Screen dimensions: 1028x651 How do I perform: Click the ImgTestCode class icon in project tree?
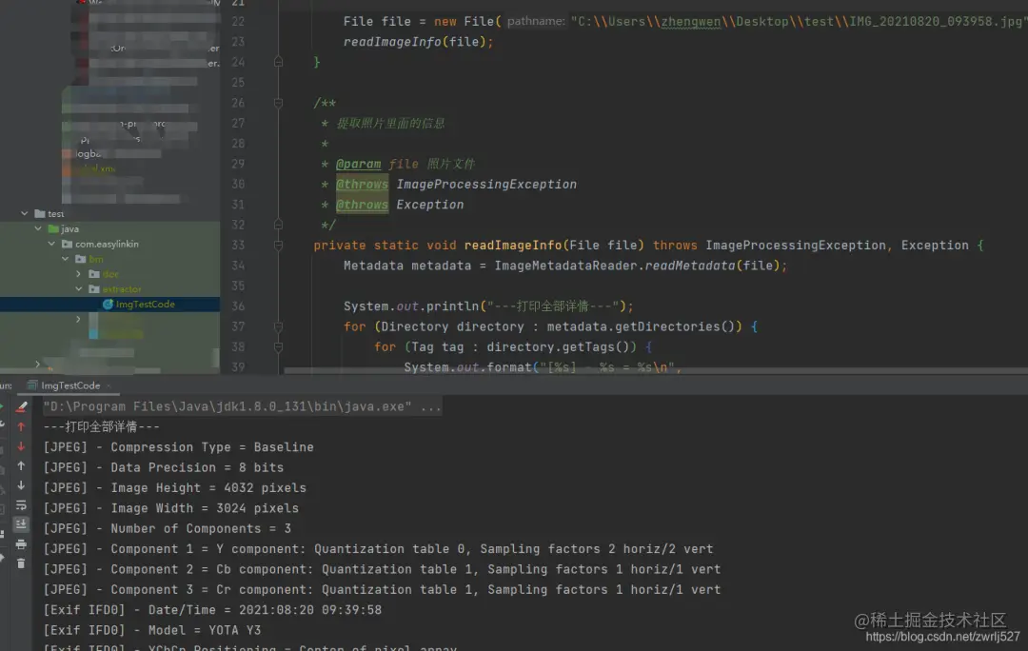pos(109,305)
